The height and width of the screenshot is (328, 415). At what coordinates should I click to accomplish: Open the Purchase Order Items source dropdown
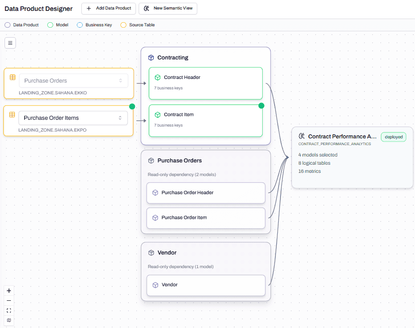click(73, 118)
